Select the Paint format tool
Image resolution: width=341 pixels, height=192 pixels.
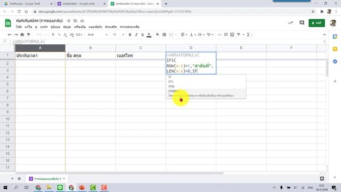[28, 35]
